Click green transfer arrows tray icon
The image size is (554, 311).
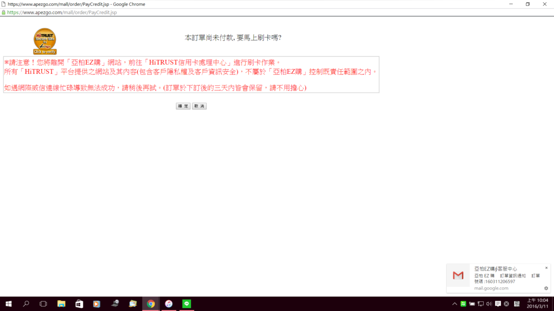(463, 303)
